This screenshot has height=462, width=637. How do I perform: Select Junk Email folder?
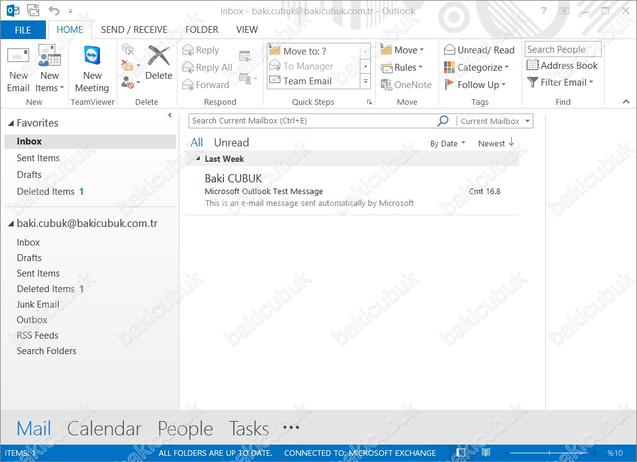[38, 304]
